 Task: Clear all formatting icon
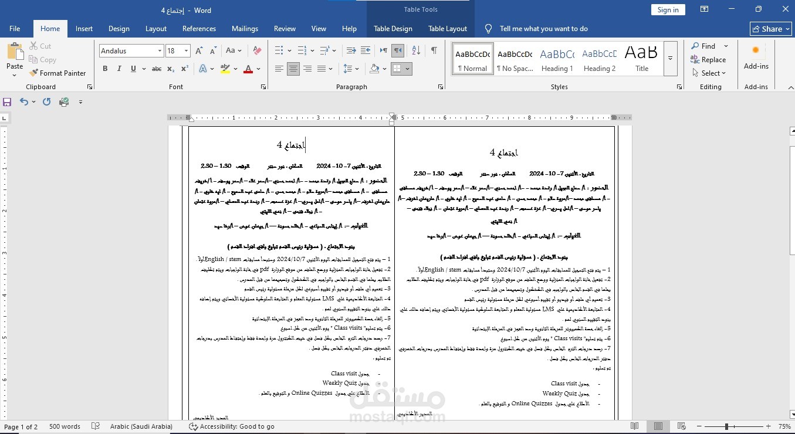coord(257,51)
